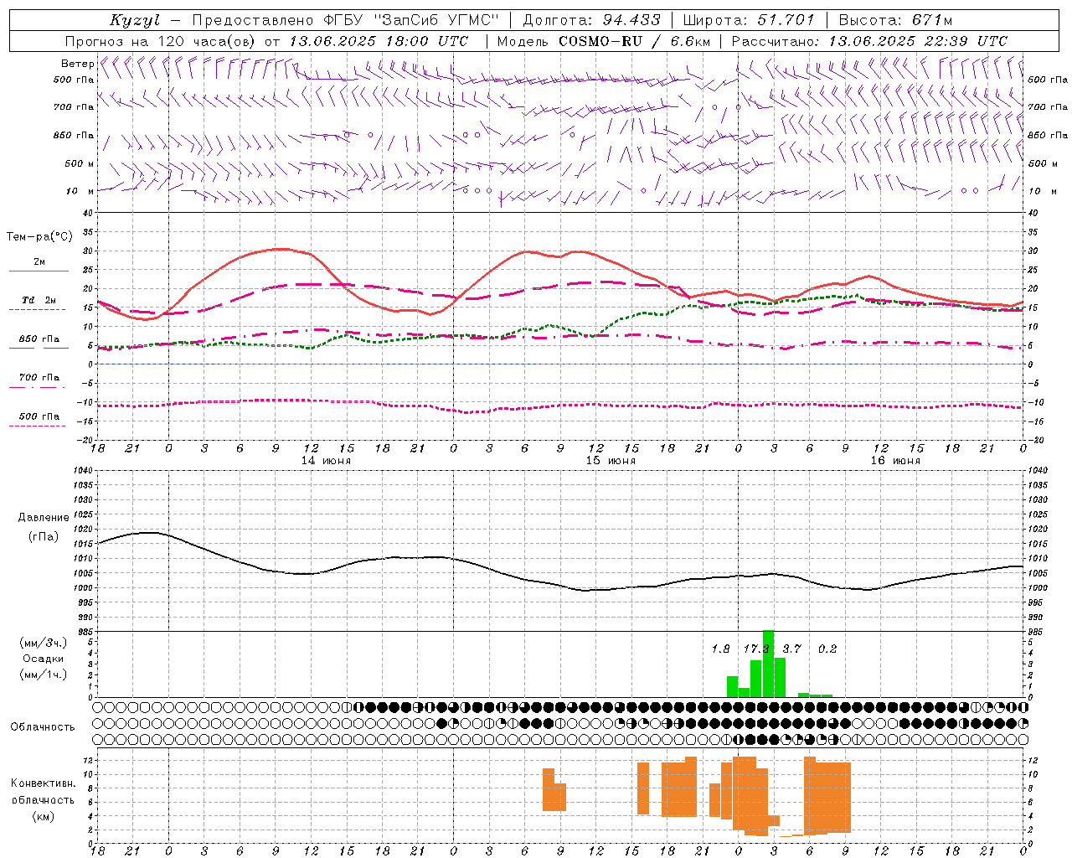Viewport: 1072px width, 858px height.
Task: Click the "Долгота: 94.433" header field
Action: (591, 20)
